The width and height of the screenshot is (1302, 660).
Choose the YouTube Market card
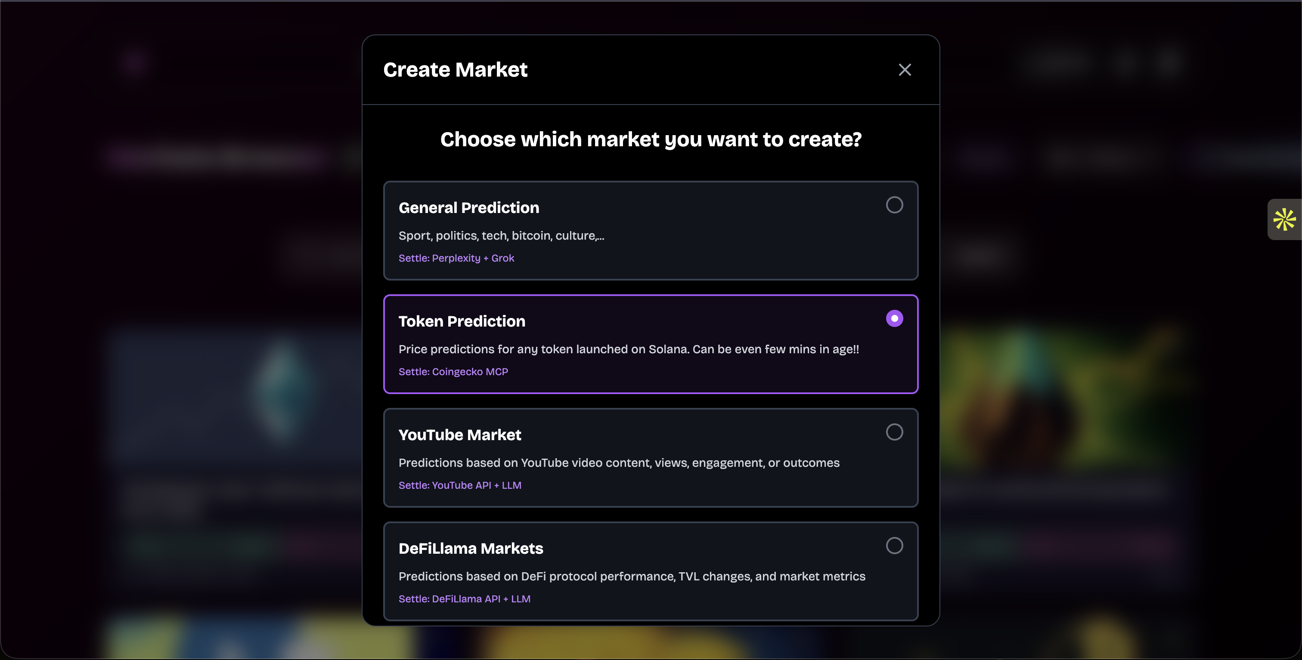pos(651,457)
